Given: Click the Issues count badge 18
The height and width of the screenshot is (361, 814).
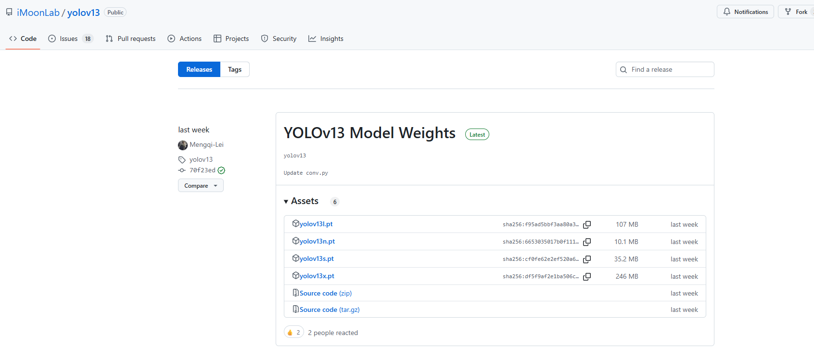Looking at the screenshot, I should pos(88,39).
